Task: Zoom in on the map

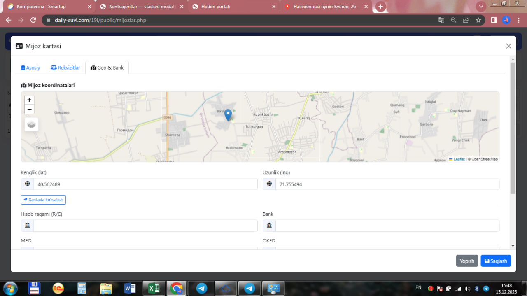Action: pyautogui.click(x=29, y=100)
